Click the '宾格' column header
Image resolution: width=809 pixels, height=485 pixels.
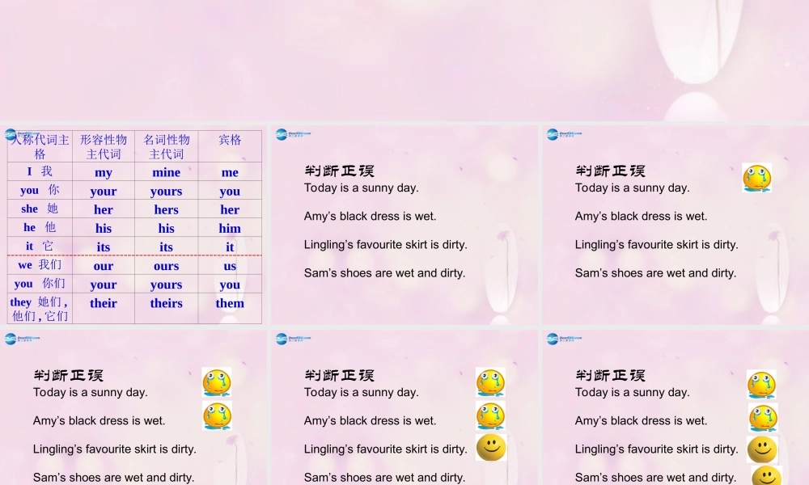230,146
